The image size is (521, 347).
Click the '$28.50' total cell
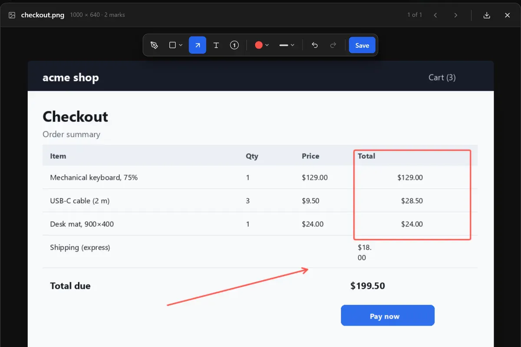coord(412,201)
